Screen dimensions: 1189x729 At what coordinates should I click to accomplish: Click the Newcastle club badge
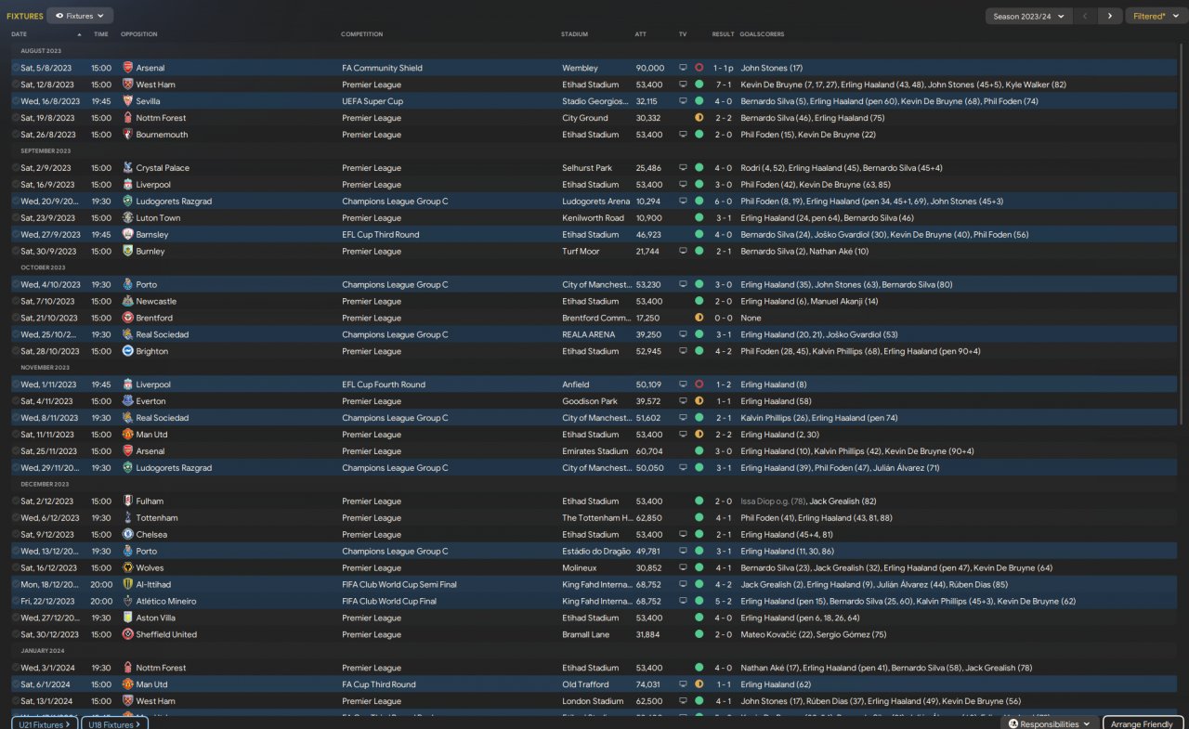(127, 302)
